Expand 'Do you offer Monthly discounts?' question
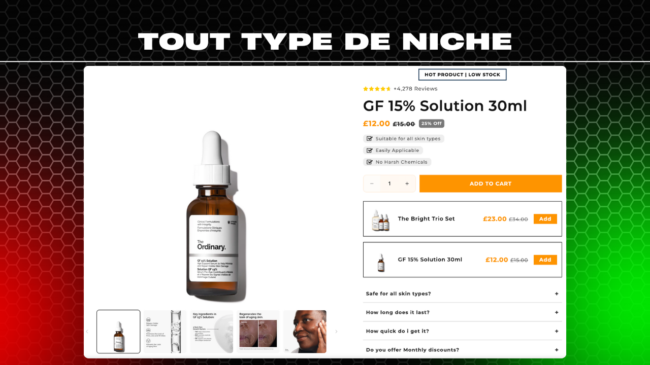This screenshot has height=365, width=650. 462,350
